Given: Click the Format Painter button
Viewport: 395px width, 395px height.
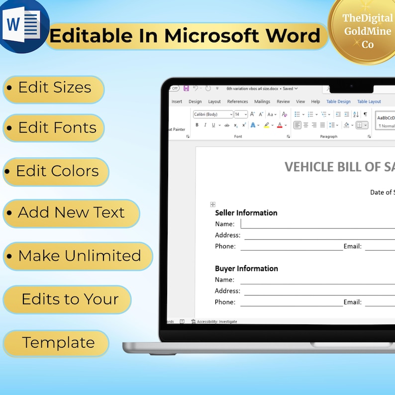Looking at the screenshot, I should pos(177,129).
